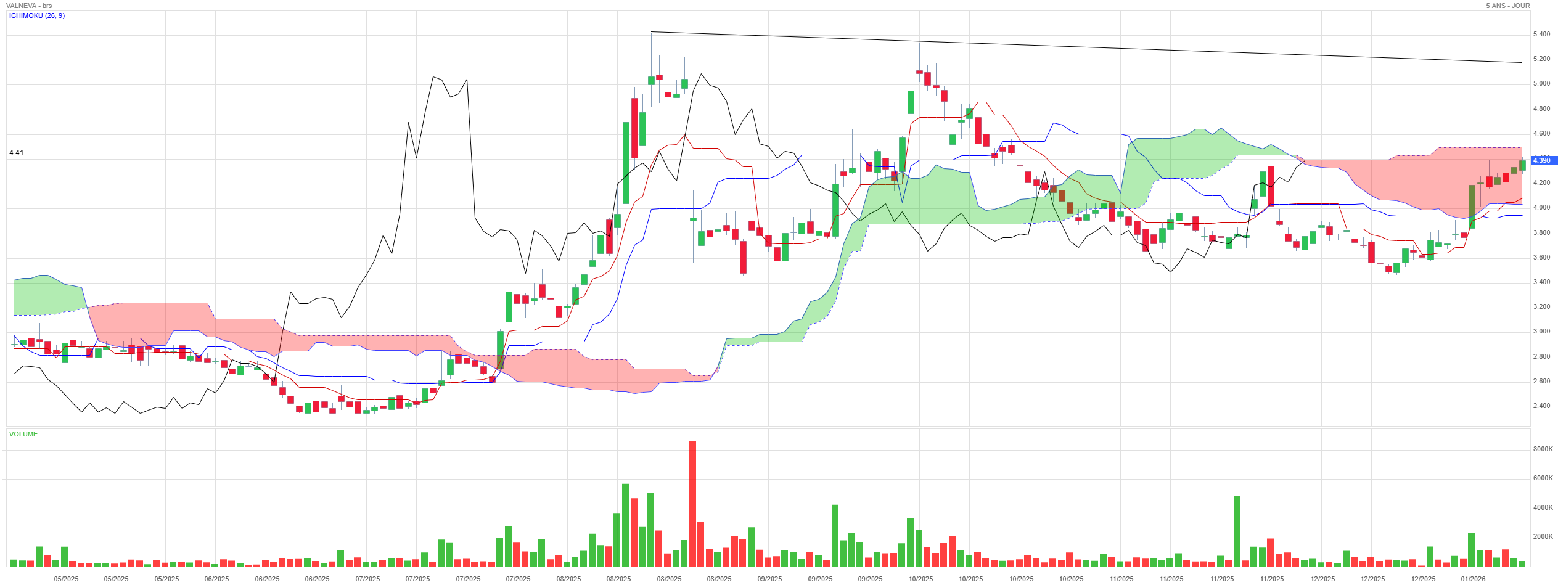Pick the "4.800" price axis label
1558x585 pixels.
(x=1541, y=108)
